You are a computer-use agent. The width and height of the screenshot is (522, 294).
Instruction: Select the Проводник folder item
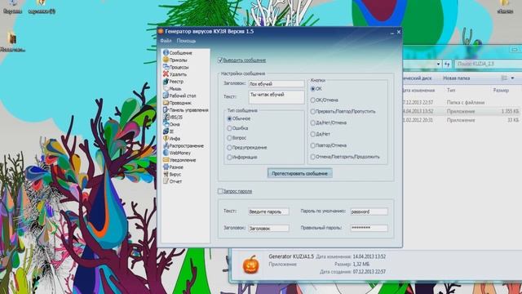[177, 103]
